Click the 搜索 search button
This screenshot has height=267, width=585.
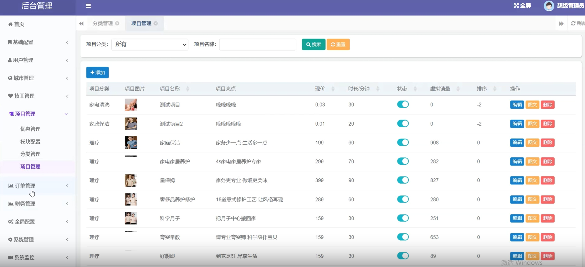pyautogui.click(x=313, y=44)
